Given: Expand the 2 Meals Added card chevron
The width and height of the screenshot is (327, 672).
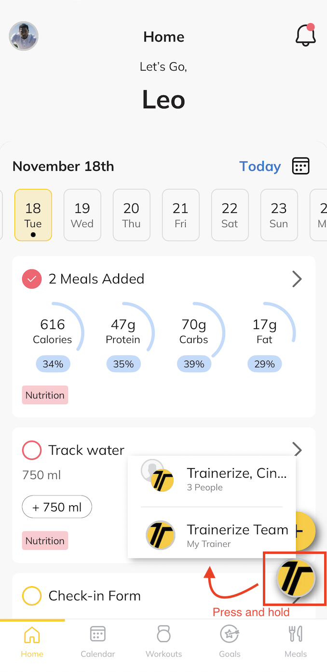Looking at the screenshot, I should [x=297, y=279].
